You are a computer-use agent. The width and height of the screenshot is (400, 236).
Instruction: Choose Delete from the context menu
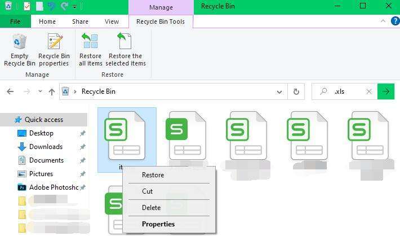click(169, 208)
